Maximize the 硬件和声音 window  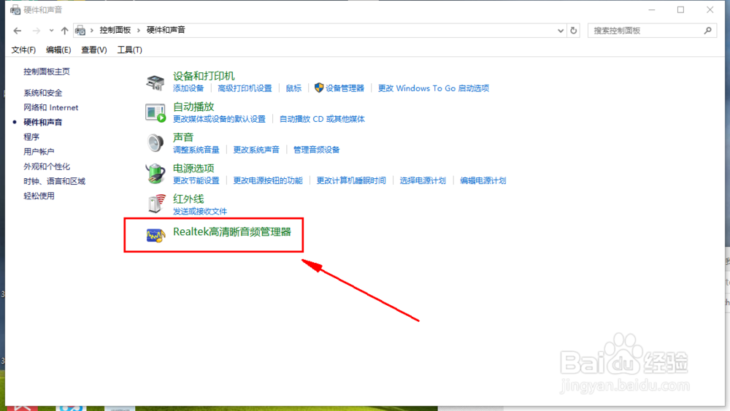click(x=680, y=9)
